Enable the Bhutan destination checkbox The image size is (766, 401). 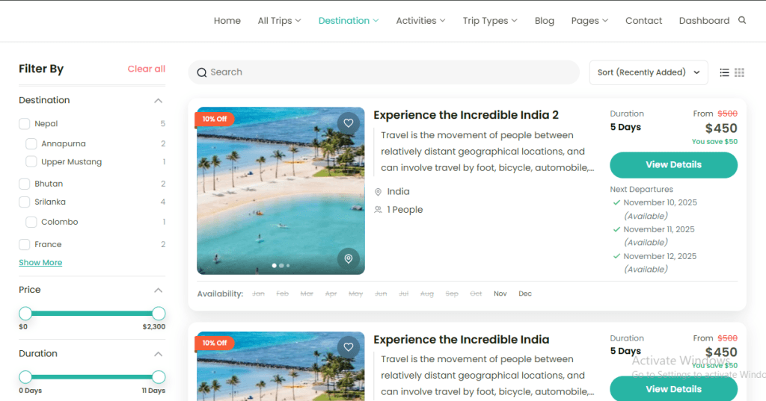pyautogui.click(x=25, y=184)
